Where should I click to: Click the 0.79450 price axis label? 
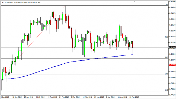tap(172, 72)
